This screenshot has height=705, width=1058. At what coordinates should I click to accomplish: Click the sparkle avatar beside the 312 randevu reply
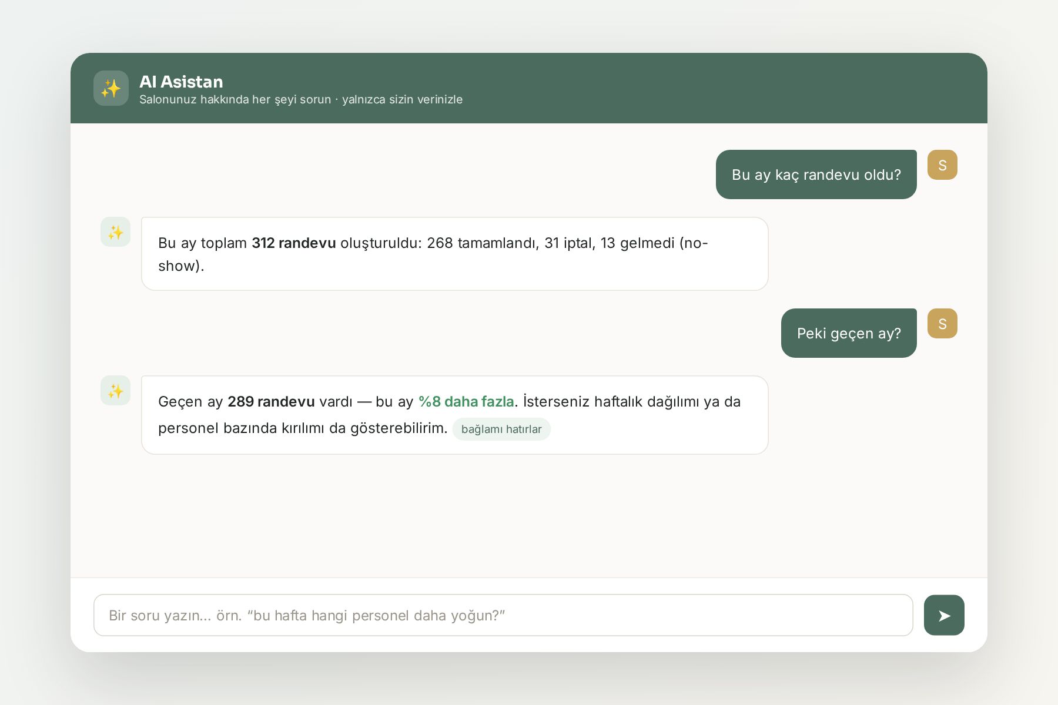115,232
